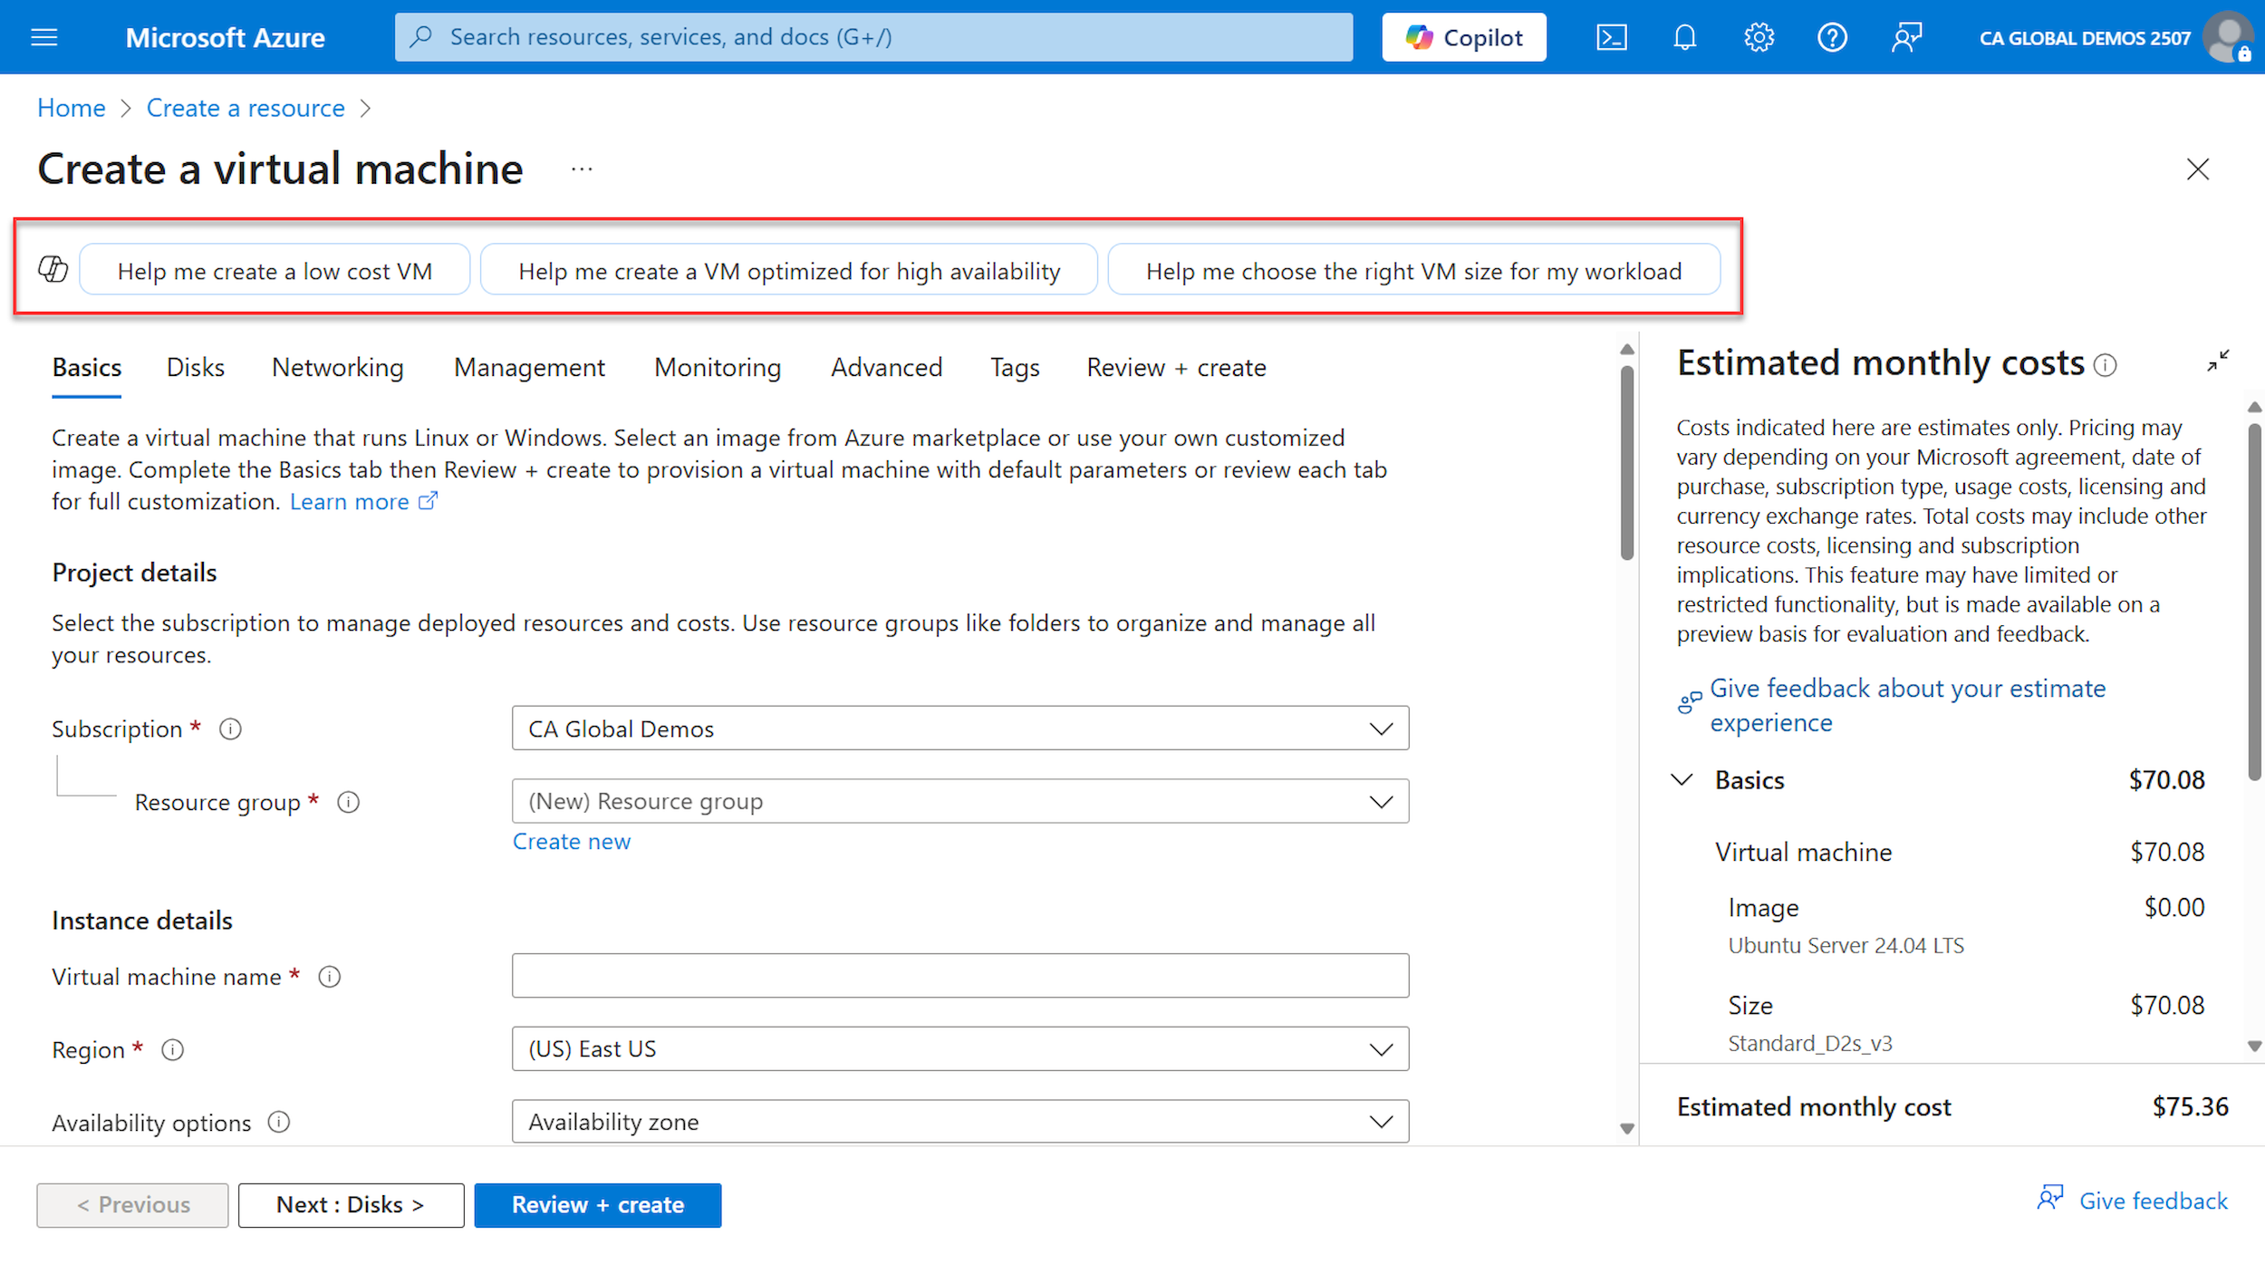Click the search magnifier icon
This screenshot has width=2265, height=1274.
(x=421, y=37)
